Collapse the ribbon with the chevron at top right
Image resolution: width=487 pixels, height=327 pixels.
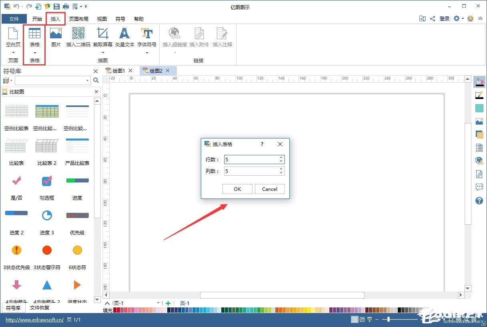pyautogui.click(x=480, y=19)
